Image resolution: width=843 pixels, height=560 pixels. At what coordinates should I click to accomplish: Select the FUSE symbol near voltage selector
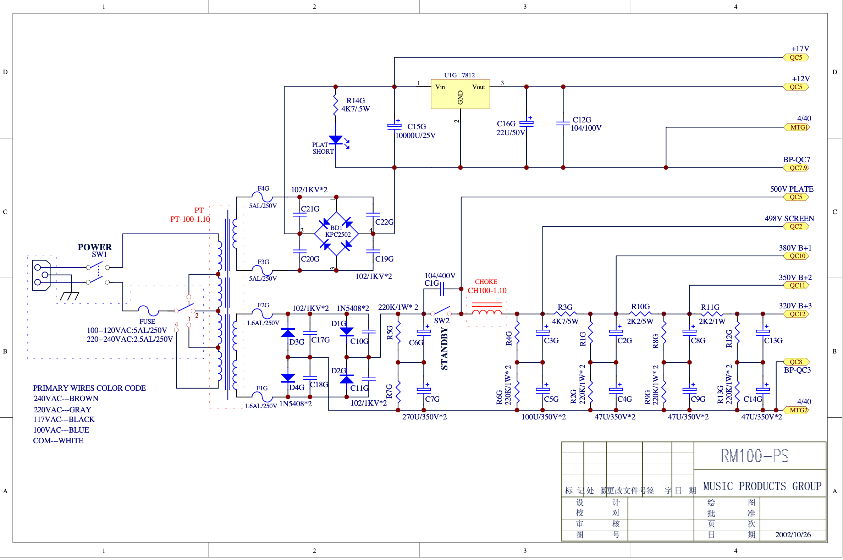pos(148,311)
